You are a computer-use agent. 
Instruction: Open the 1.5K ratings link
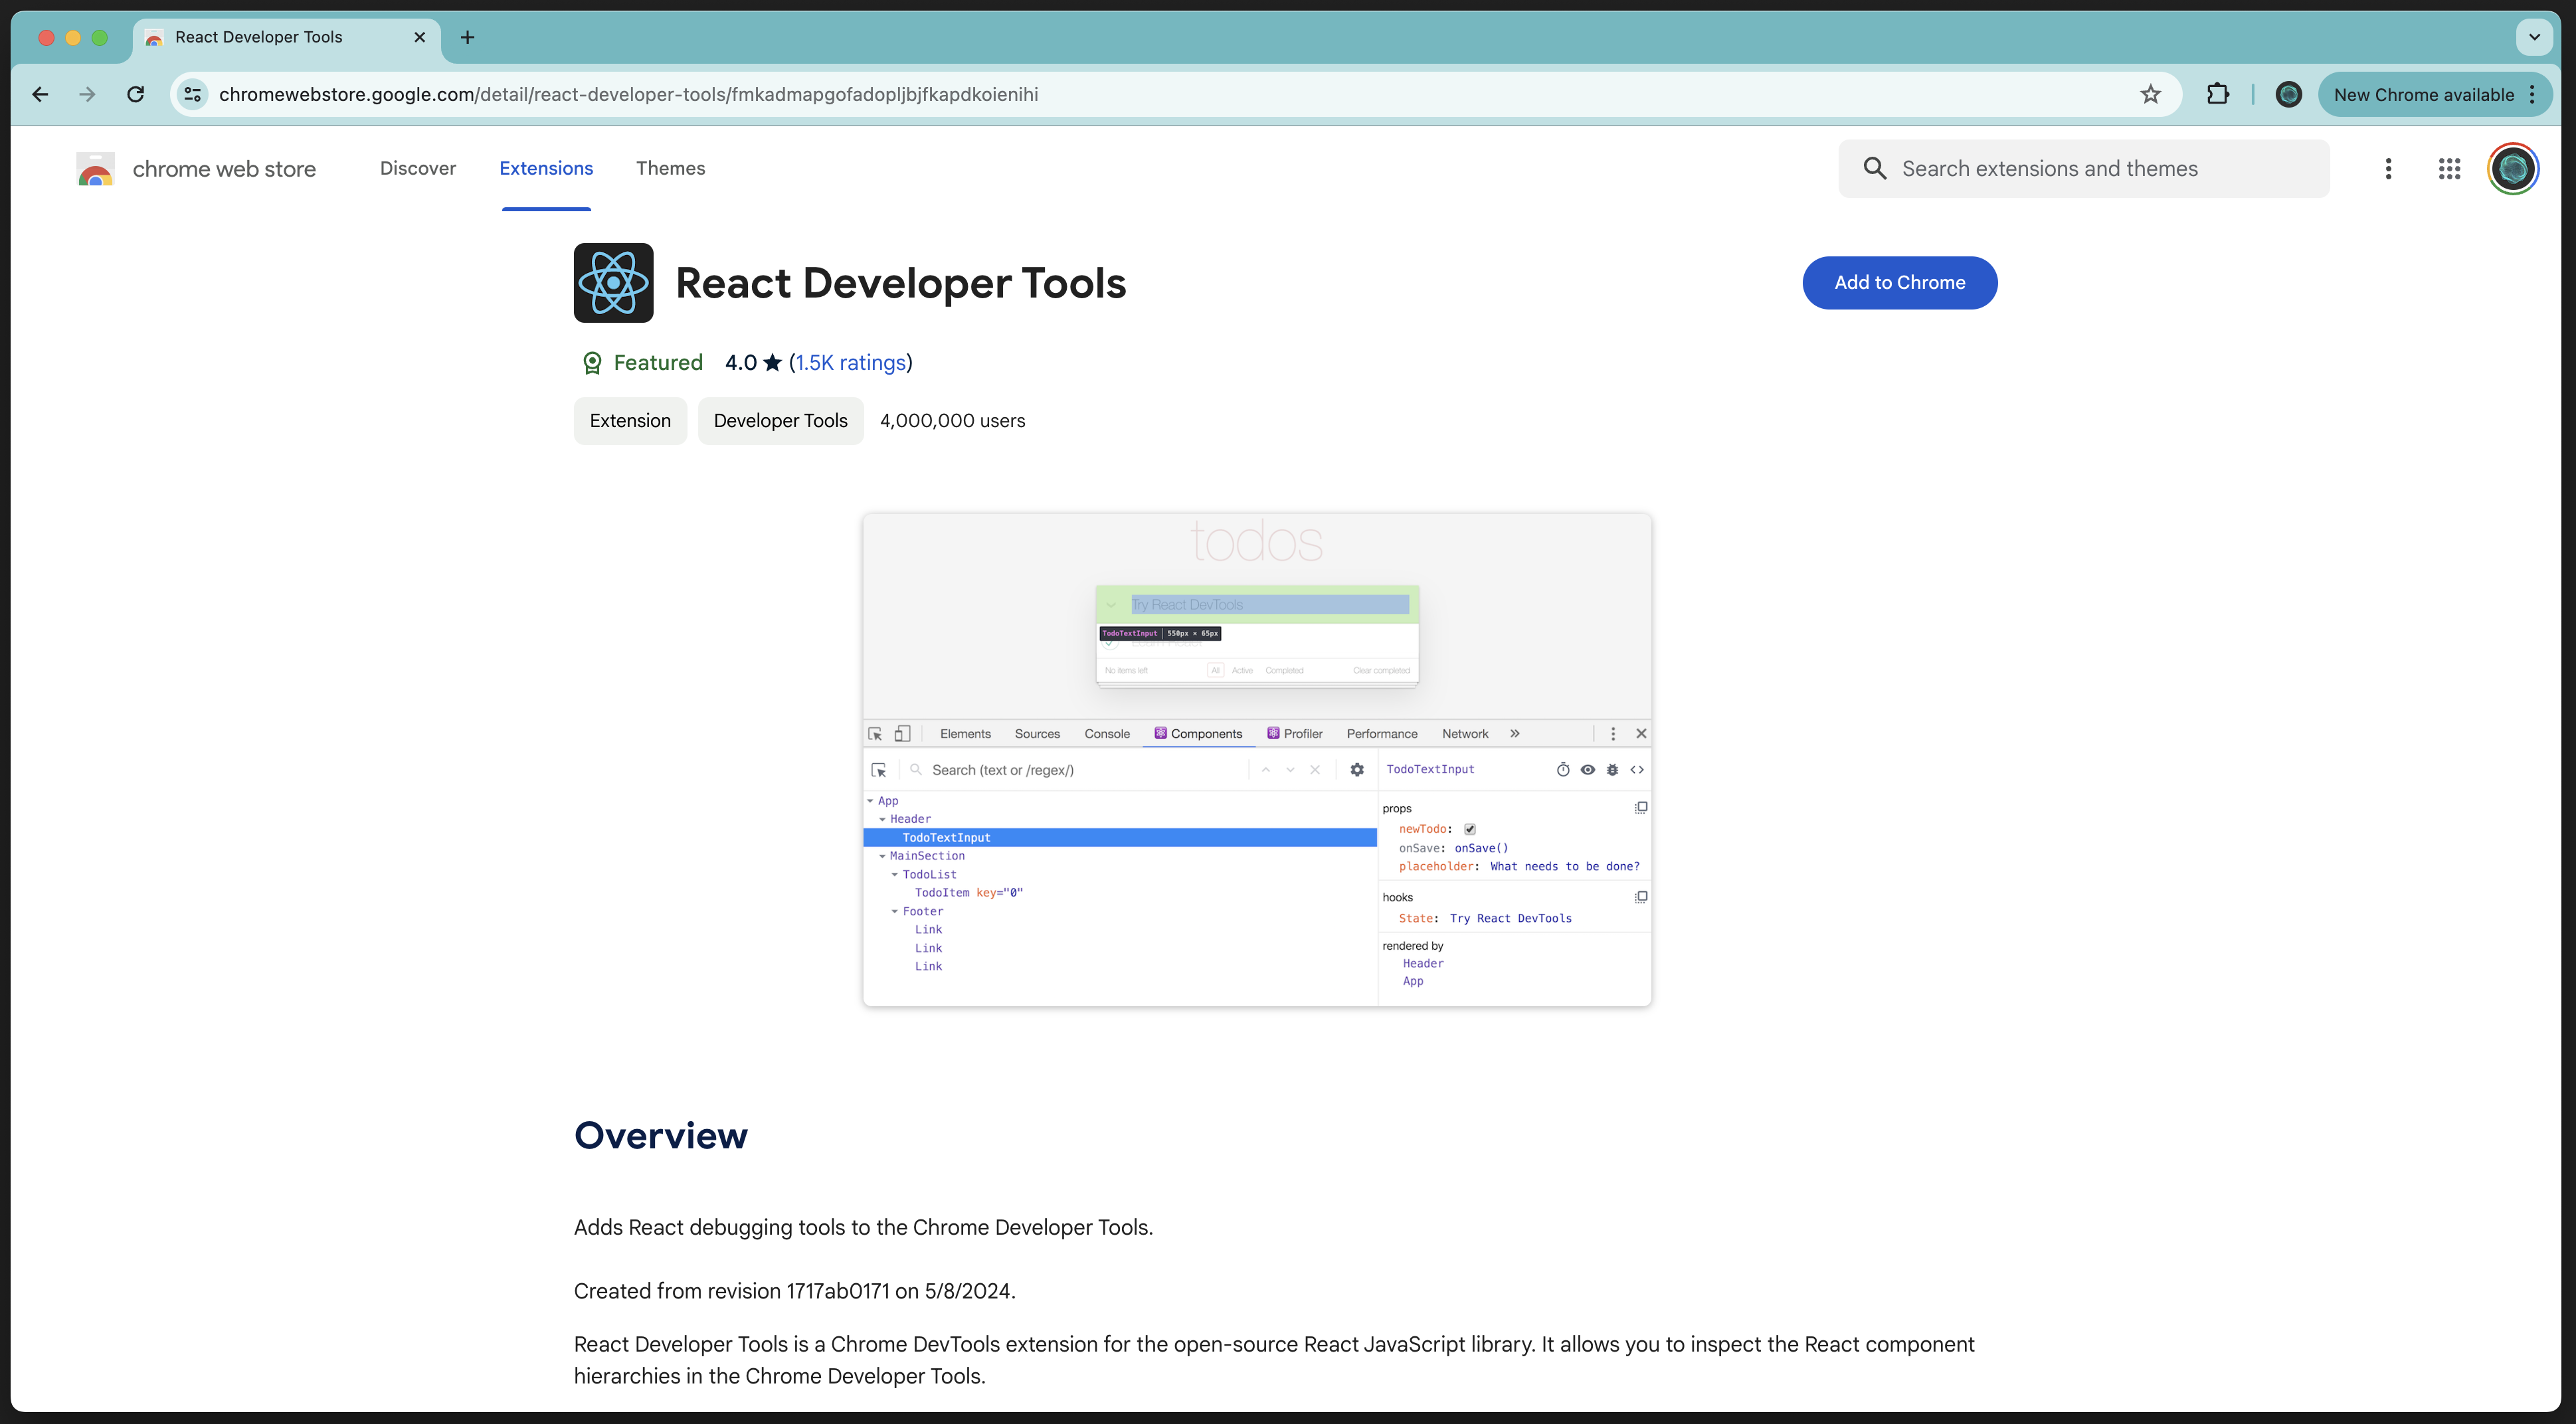tap(850, 363)
